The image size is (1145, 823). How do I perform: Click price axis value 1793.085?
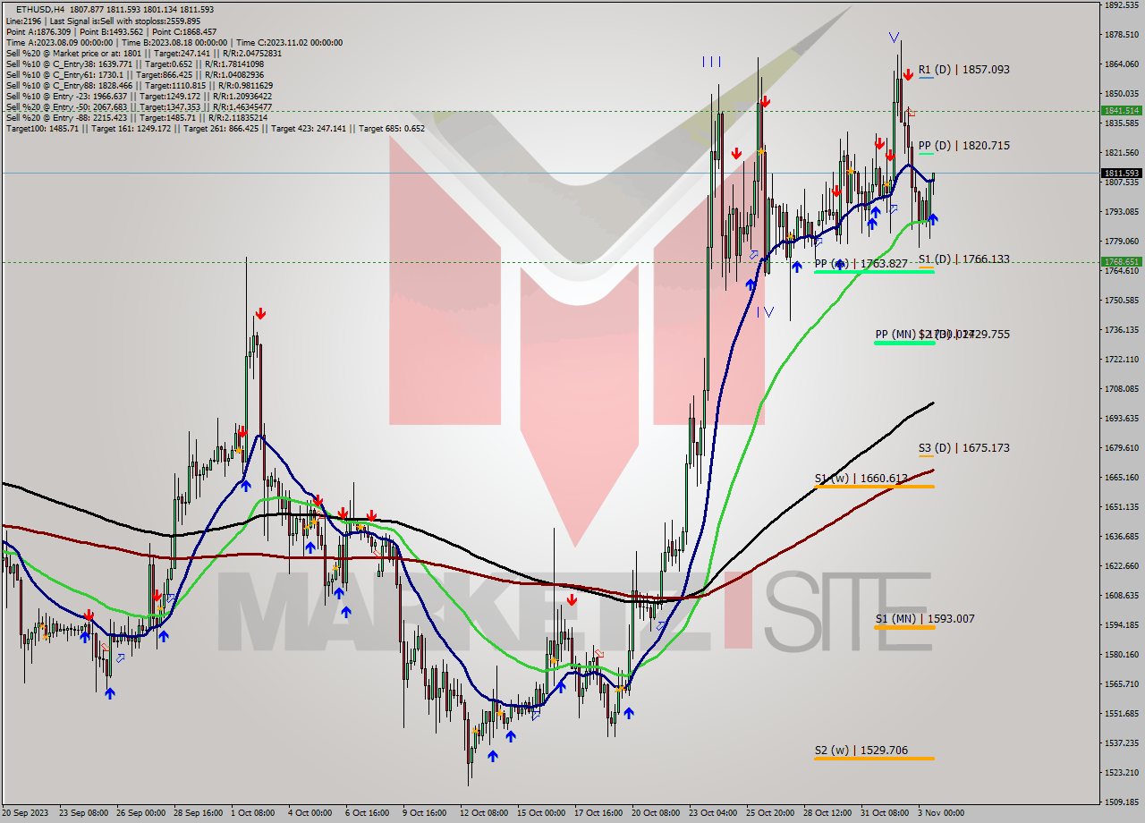[x=1121, y=212]
